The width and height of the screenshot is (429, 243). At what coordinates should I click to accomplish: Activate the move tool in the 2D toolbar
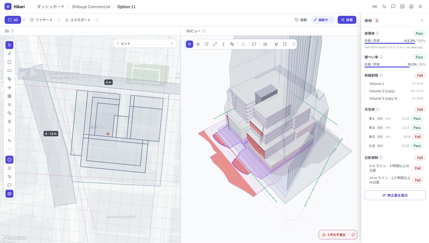point(9,88)
